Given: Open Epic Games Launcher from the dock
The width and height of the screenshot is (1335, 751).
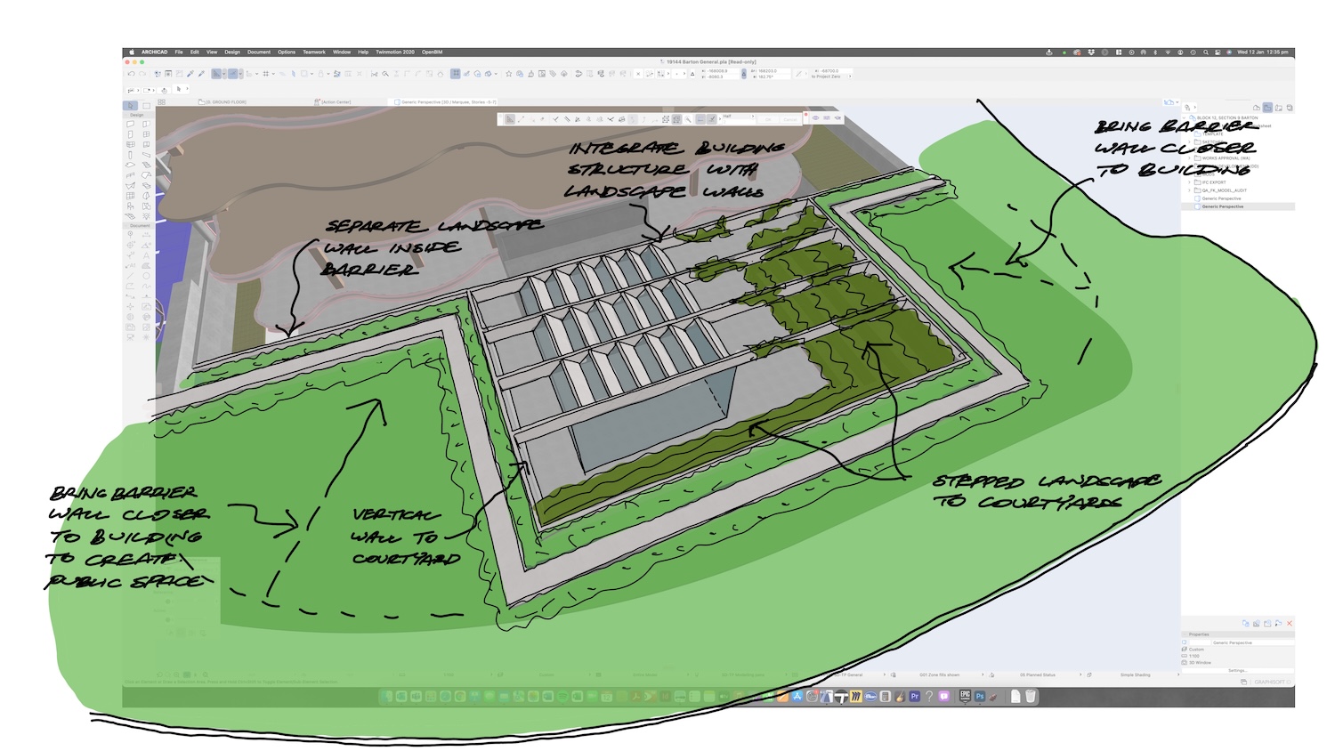Looking at the screenshot, I should tap(965, 697).
